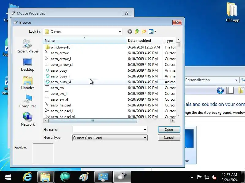Image resolution: width=245 pixels, height=183 pixels.
Task: Select the aero_arrow_xl cursor file
Action: point(62,65)
